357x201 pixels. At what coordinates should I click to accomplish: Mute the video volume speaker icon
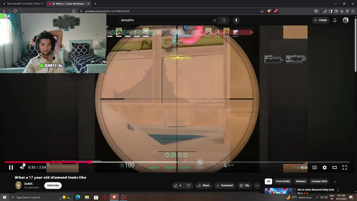coord(22,167)
